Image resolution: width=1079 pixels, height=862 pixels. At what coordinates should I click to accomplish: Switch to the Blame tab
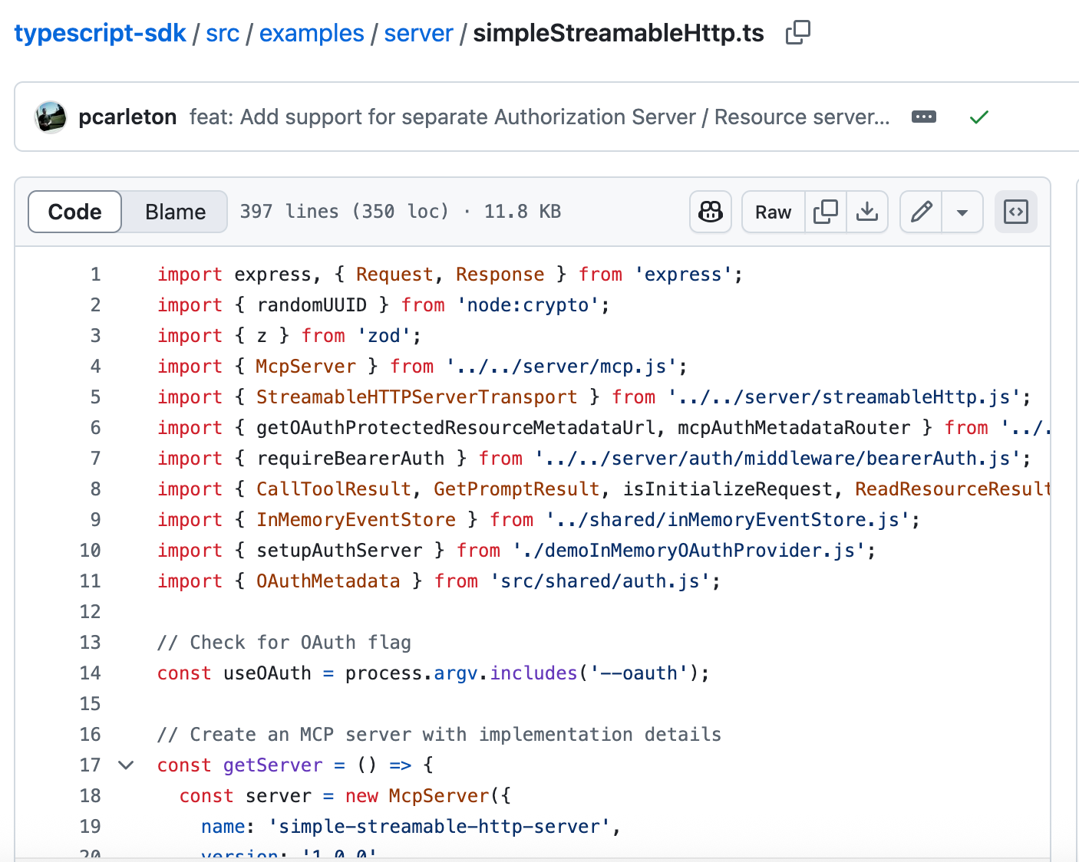pyautogui.click(x=174, y=212)
